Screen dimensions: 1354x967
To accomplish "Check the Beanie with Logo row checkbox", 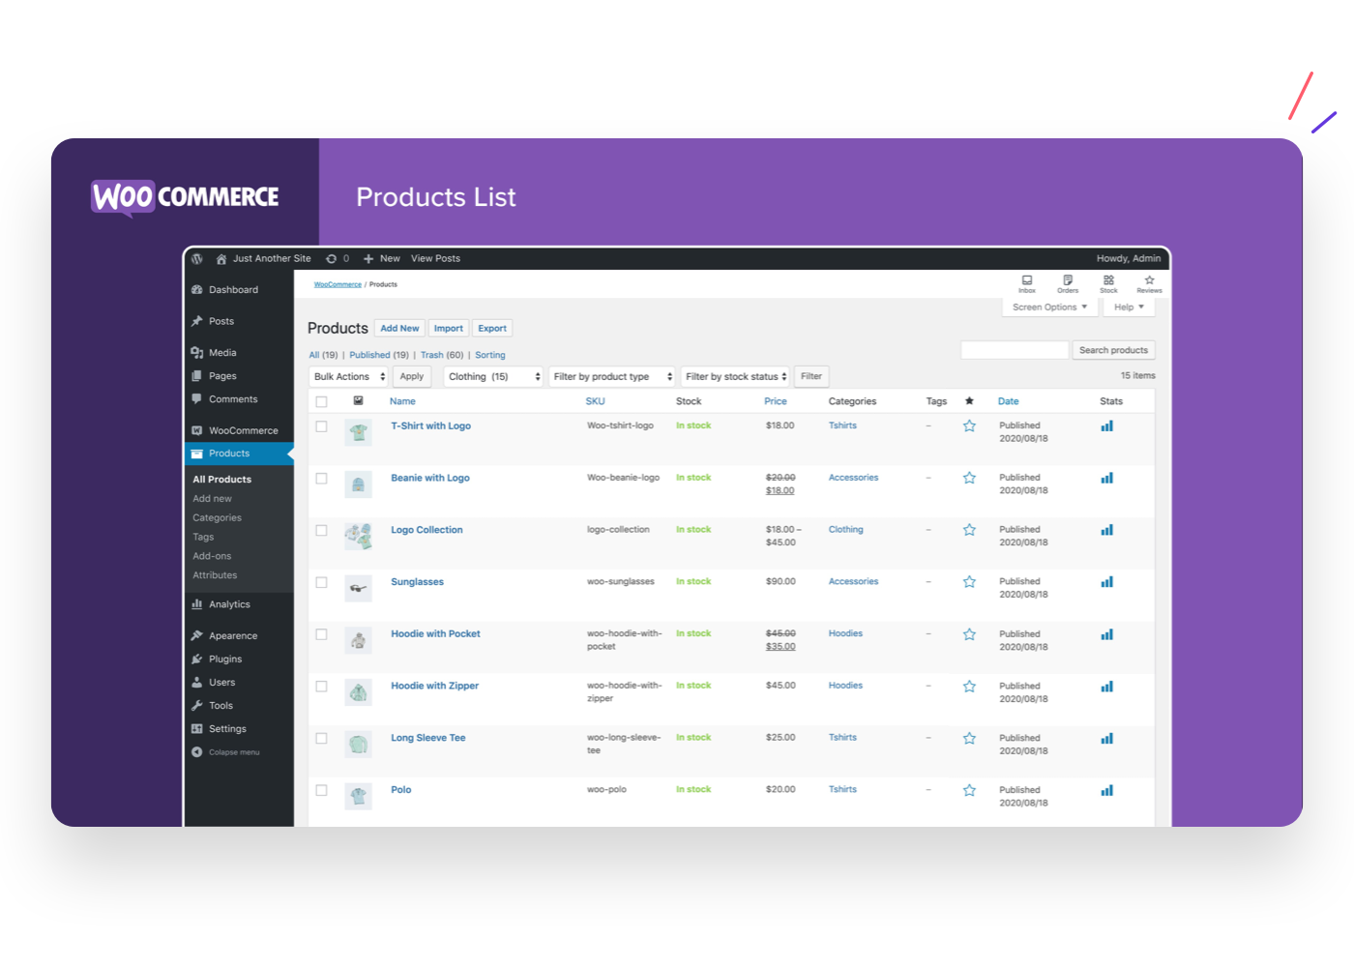I will 322,480.
